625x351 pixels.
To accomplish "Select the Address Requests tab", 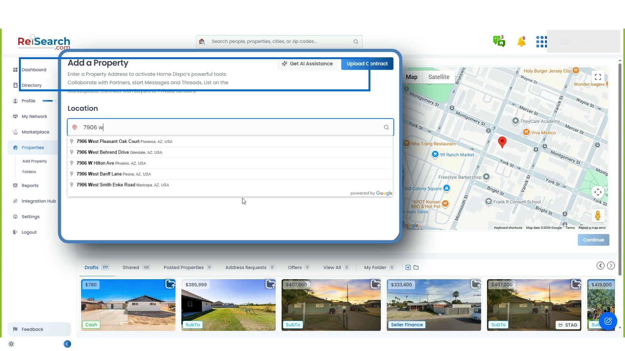I will [x=250, y=267].
